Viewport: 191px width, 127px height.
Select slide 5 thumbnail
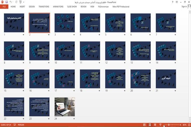click(115, 23)
